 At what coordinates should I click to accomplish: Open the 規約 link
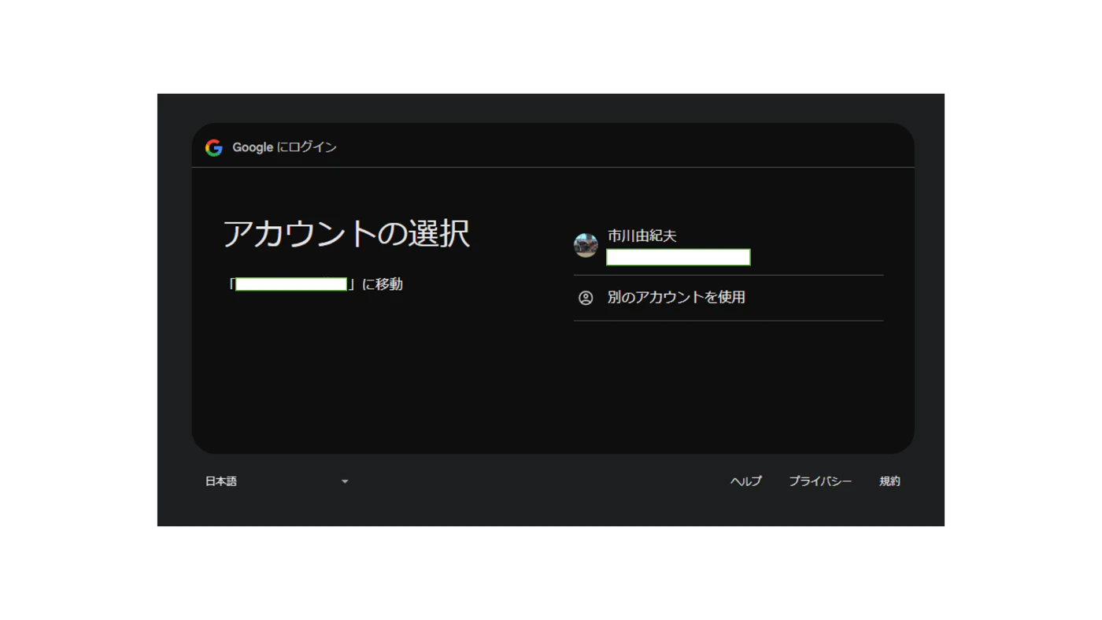click(890, 481)
